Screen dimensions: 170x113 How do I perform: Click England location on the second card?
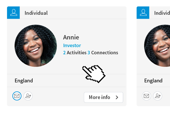tap(153, 81)
